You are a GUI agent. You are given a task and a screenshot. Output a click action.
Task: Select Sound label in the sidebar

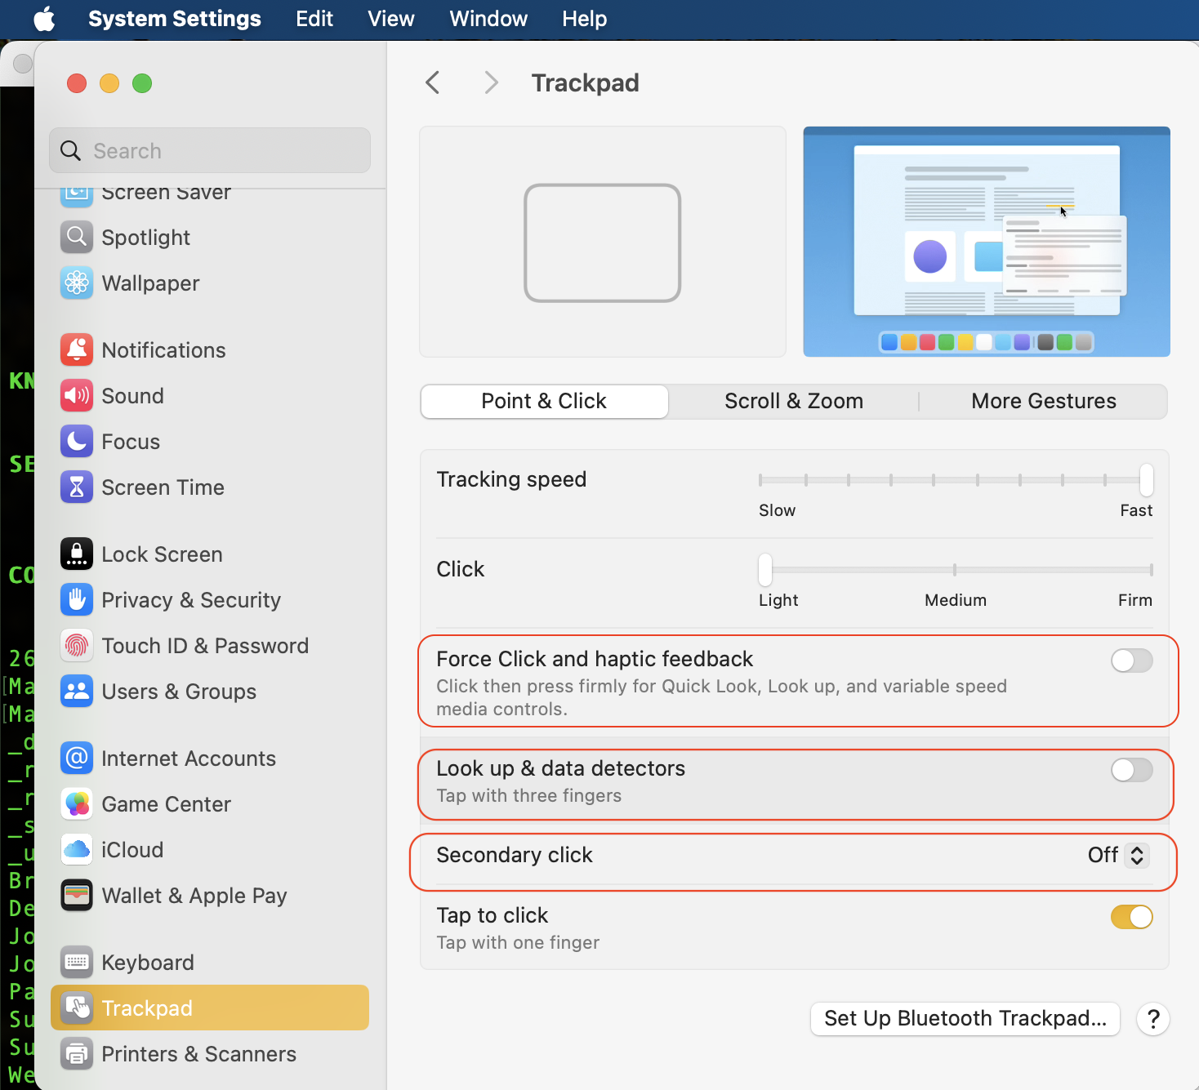[132, 396]
